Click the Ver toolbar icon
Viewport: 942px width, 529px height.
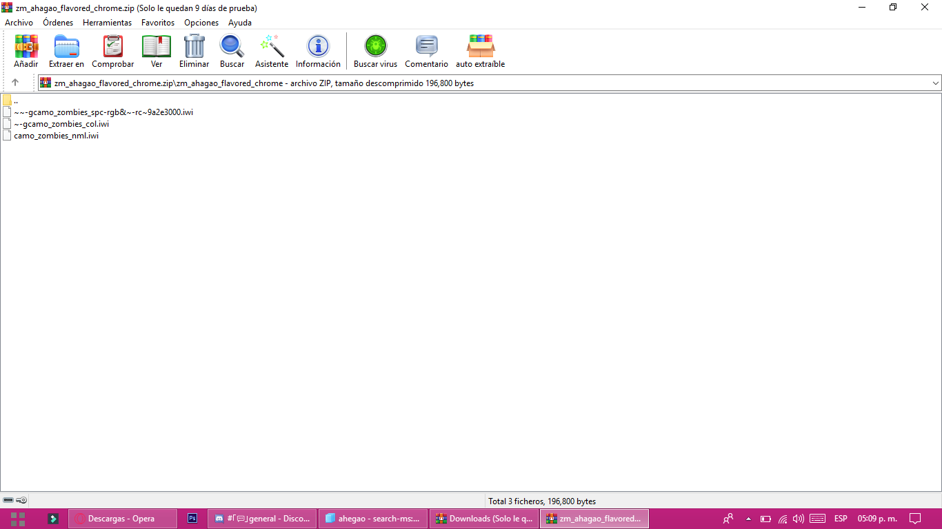157,52
